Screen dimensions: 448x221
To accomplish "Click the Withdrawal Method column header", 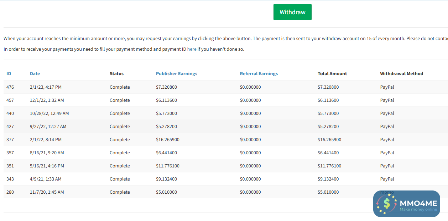I will pyautogui.click(x=401, y=74).
